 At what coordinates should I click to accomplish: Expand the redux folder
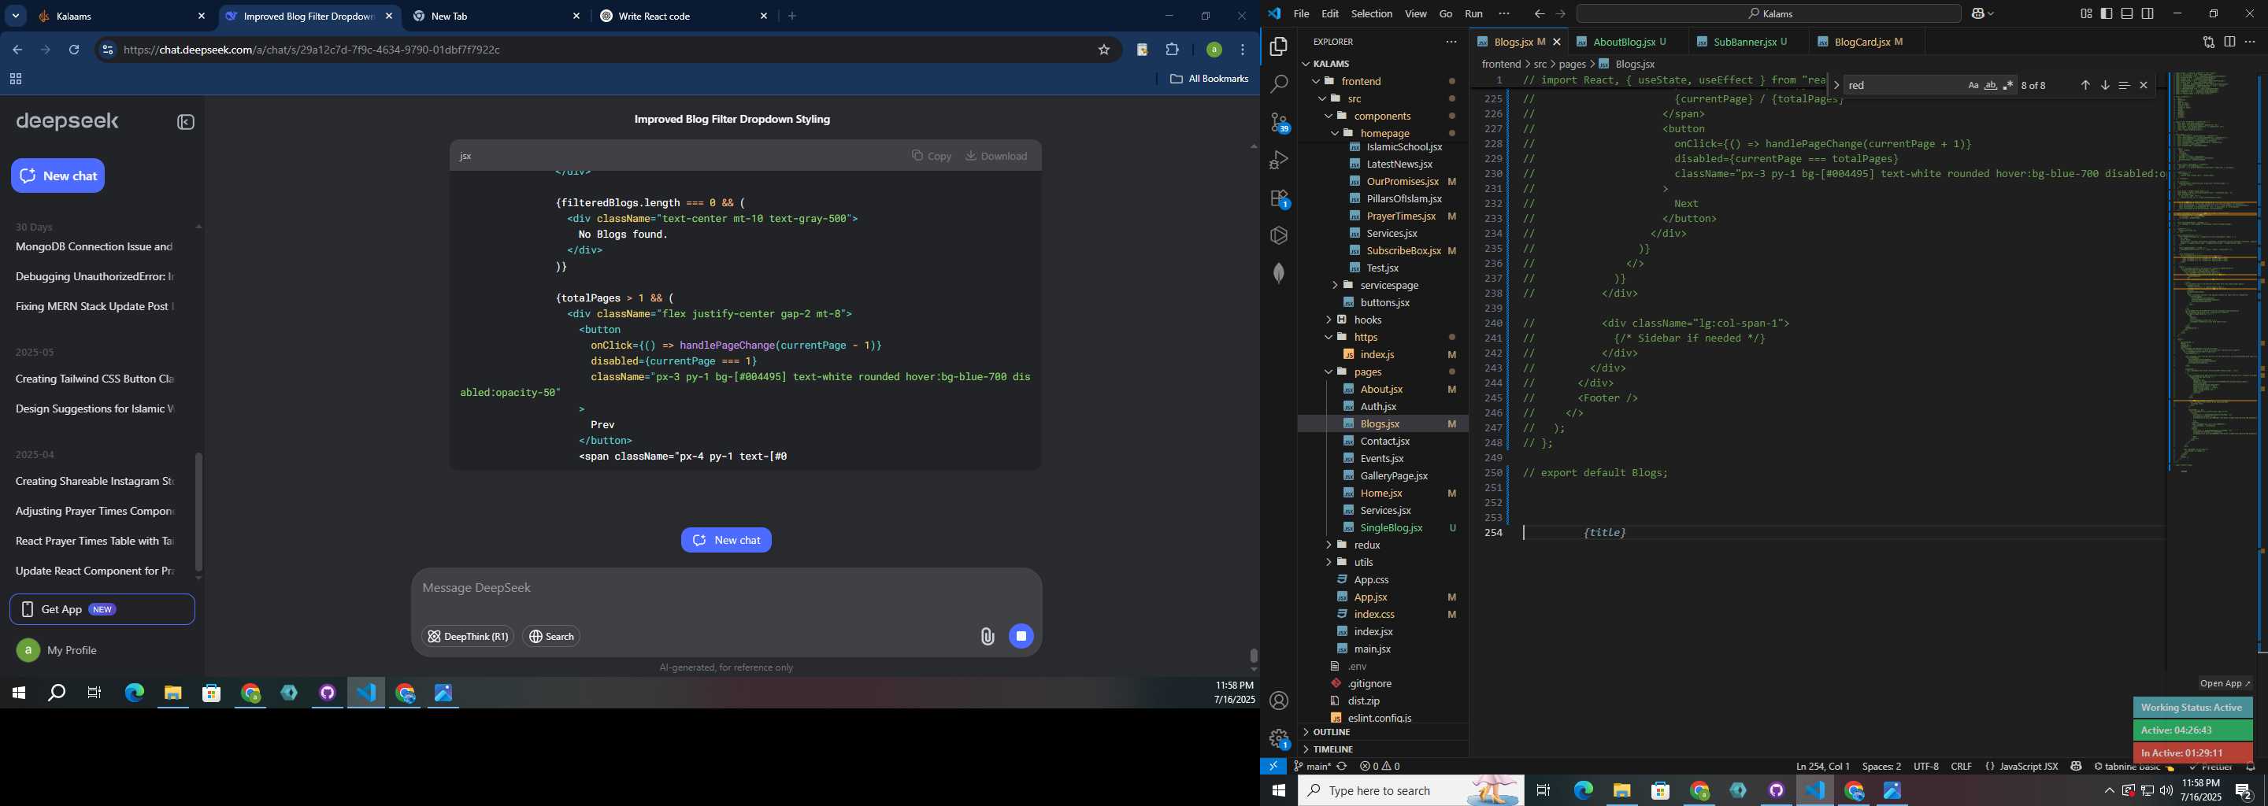click(x=1382, y=545)
